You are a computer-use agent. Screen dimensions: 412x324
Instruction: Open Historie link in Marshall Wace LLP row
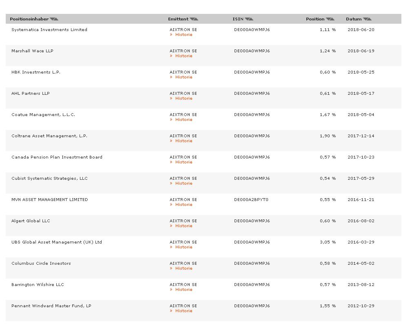coord(184,56)
